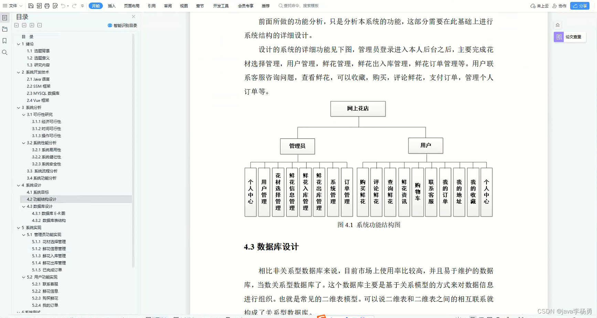Select the 开始 ribbon tab
Image resolution: width=597 pixels, height=318 pixels.
[96, 6]
